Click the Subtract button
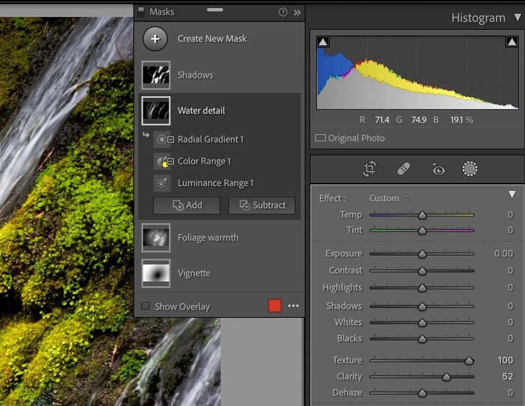The image size is (525, 406). [262, 206]
